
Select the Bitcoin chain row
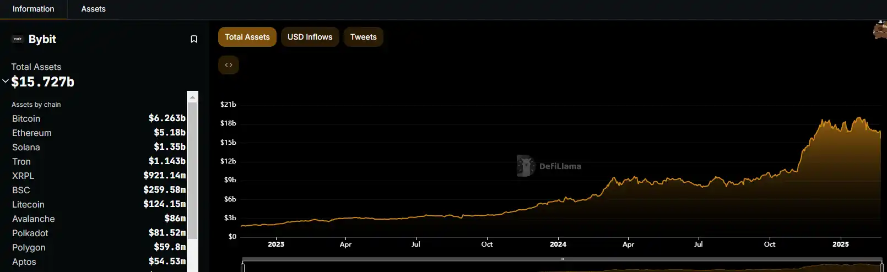(26, 118)
